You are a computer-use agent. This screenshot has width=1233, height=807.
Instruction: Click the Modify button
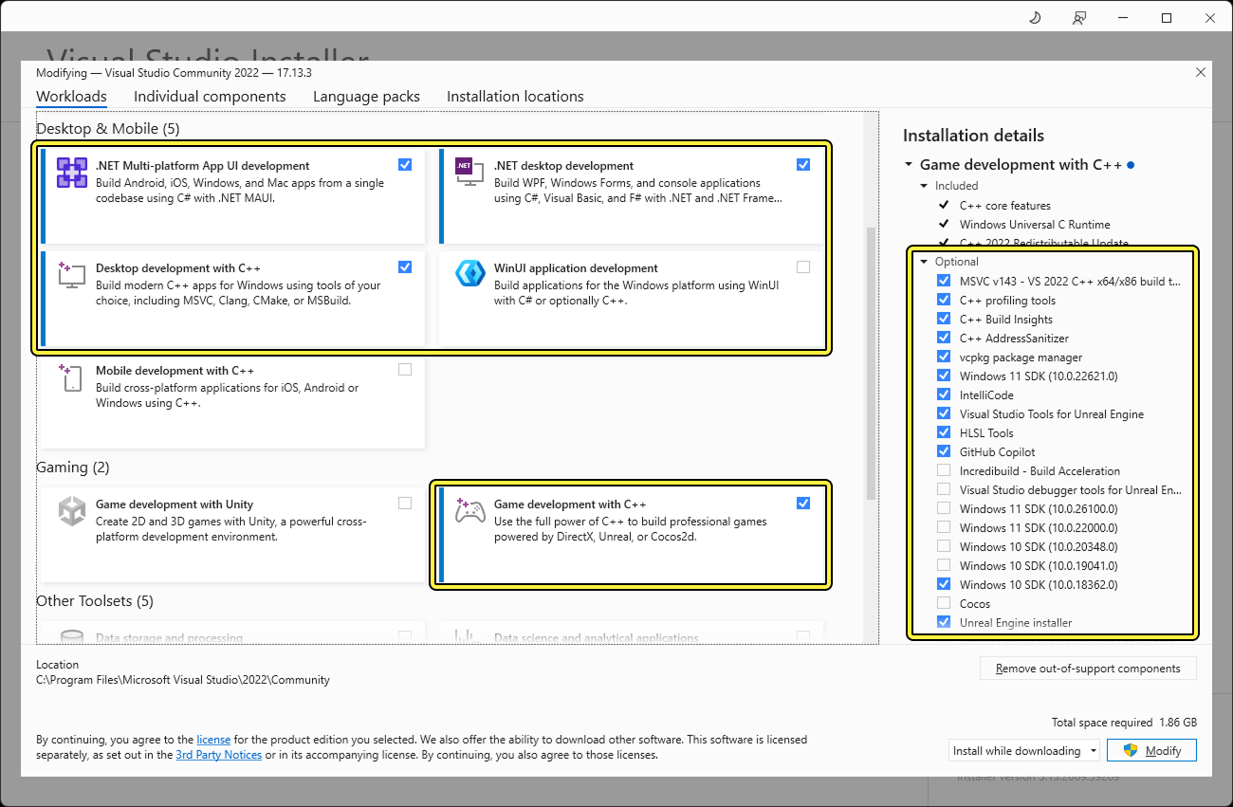tap(1151, 750)
